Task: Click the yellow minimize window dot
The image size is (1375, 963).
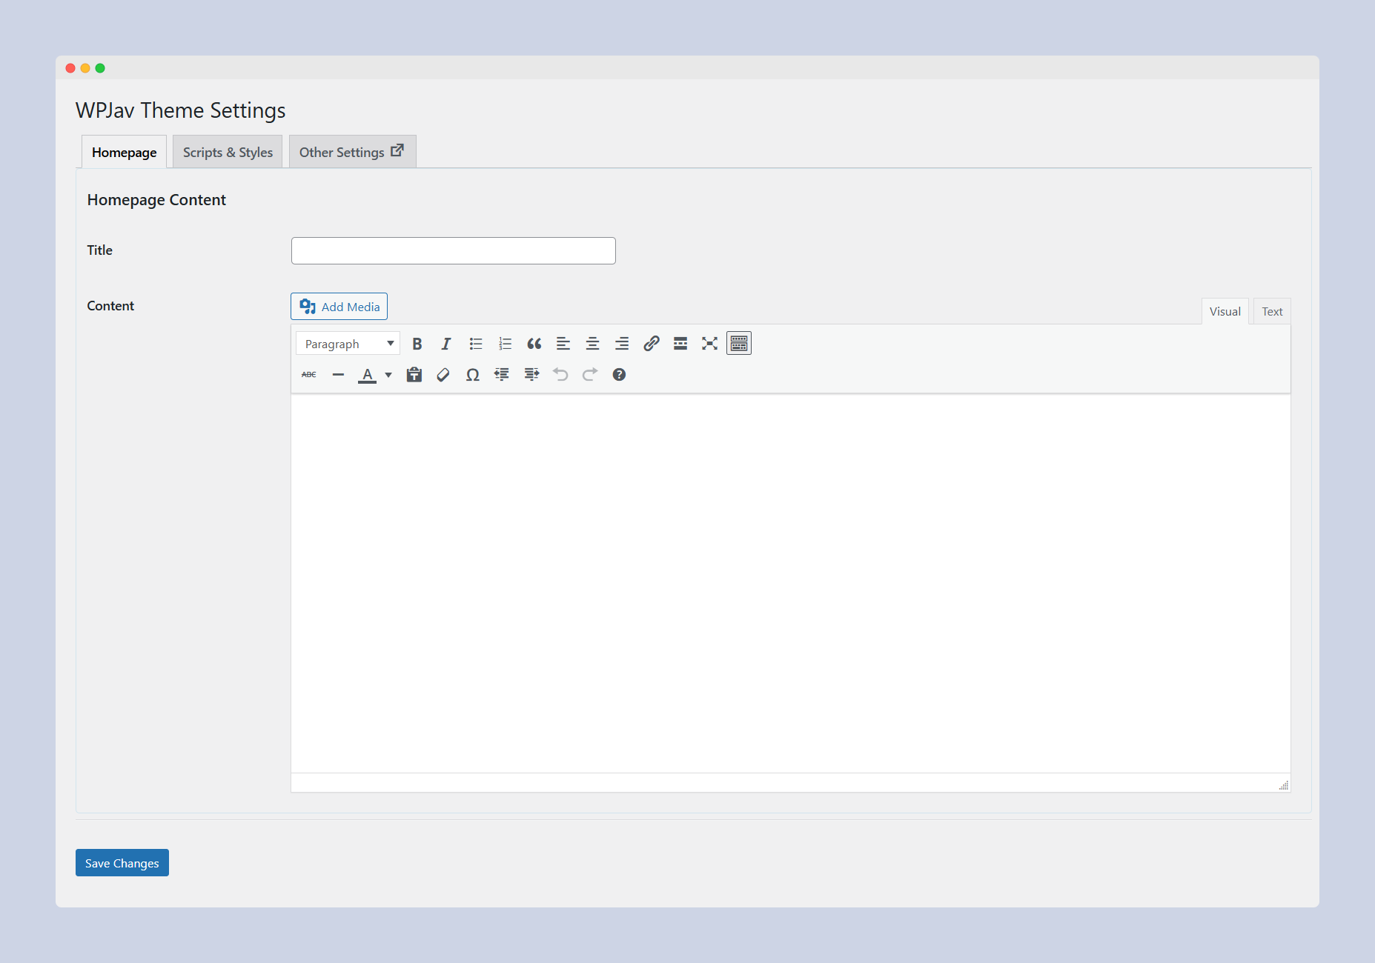Action: [85, 68]
